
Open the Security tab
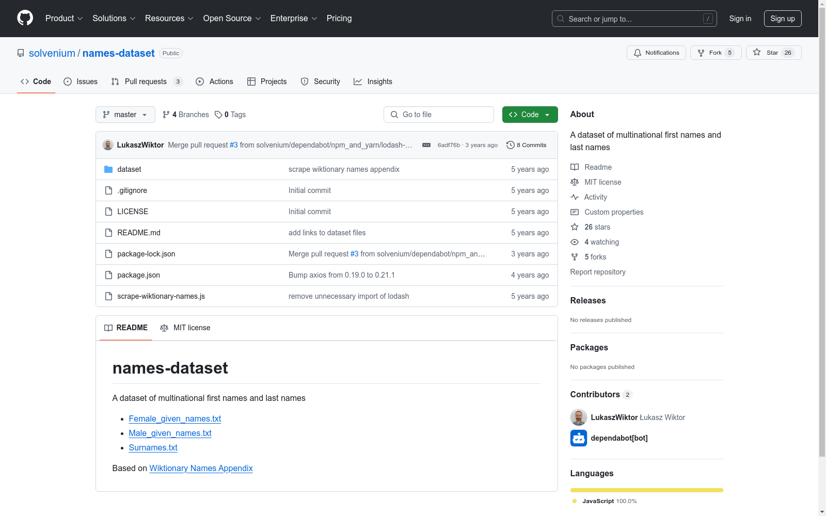pos(321,82)
